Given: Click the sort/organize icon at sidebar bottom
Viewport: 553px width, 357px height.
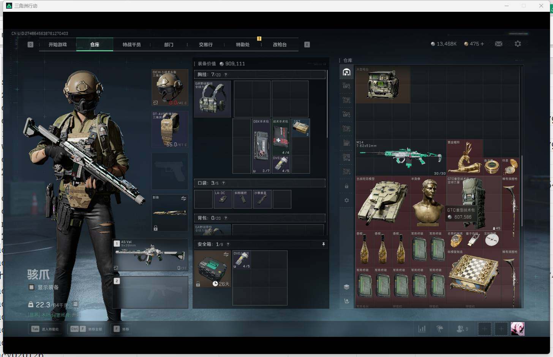Looking at the screenshot, I should [346, 301].
